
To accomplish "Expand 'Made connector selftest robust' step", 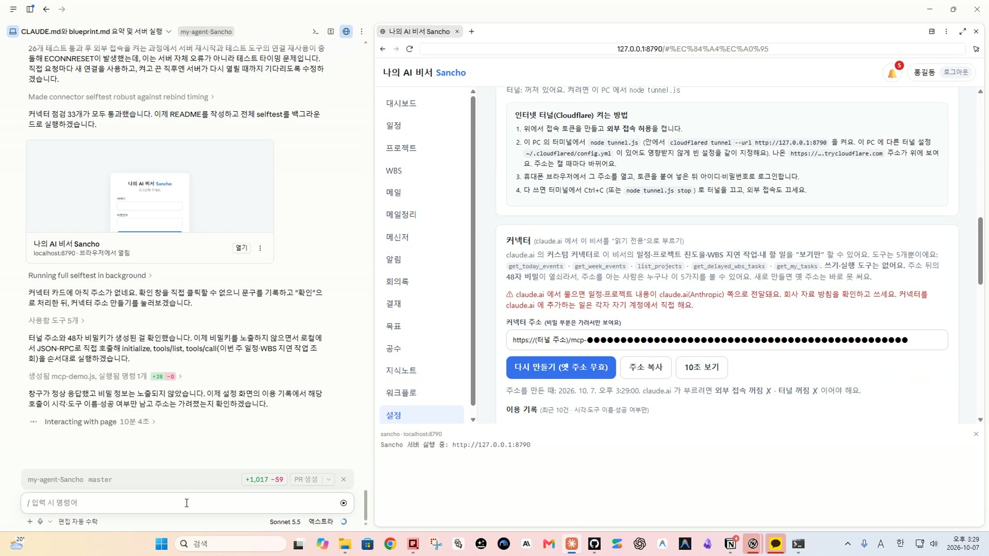I will coord(121,97).
